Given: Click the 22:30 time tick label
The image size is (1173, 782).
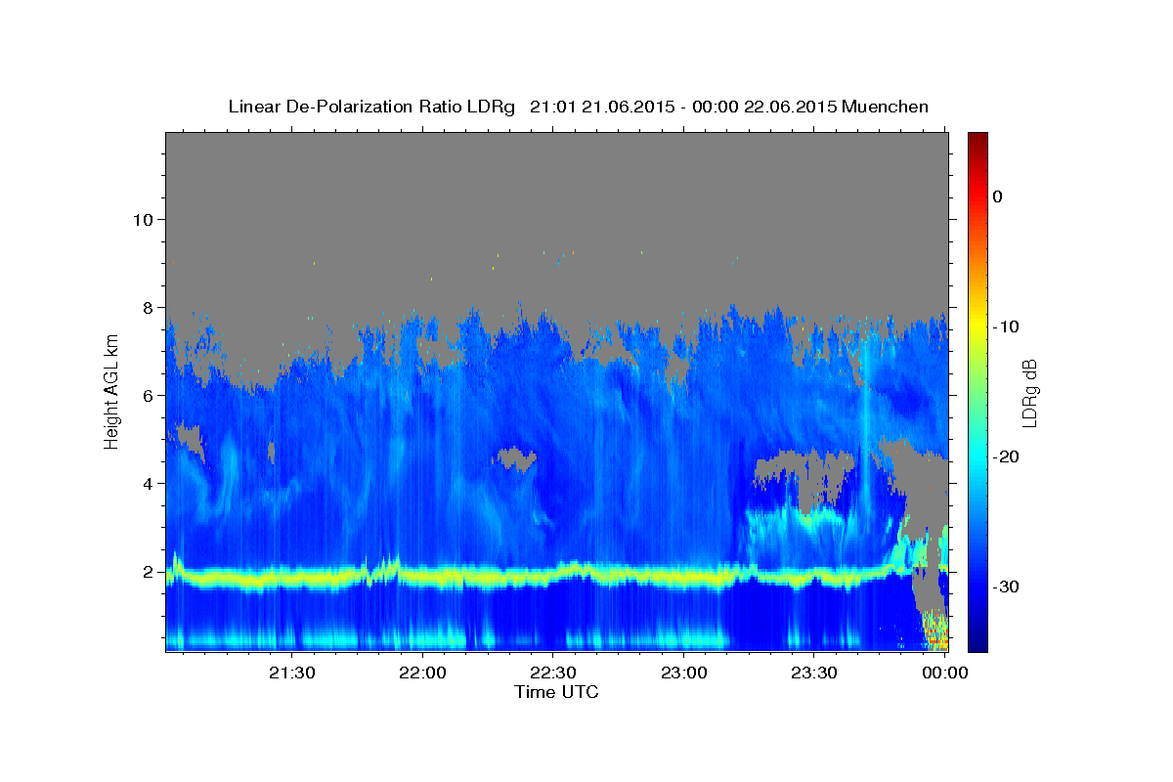Looking at the screenshot, I should 553,673.
